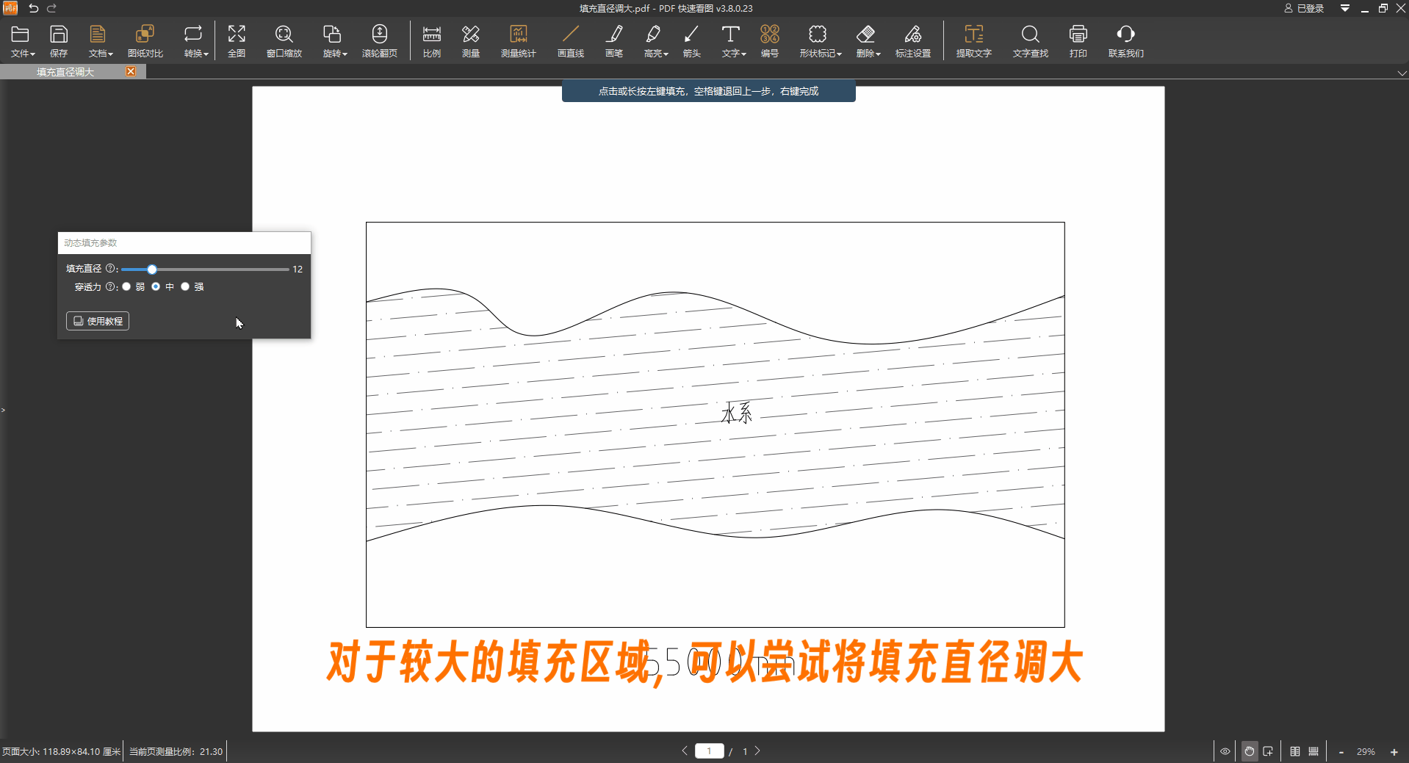Click the 当前页测量比例: 21.30 status text
Viewport: 1409px width, 763px height.
[x=176, y=752]
